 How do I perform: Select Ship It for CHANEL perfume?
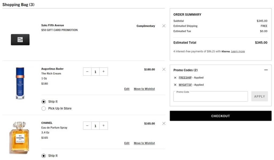click(x=44, y=156)
